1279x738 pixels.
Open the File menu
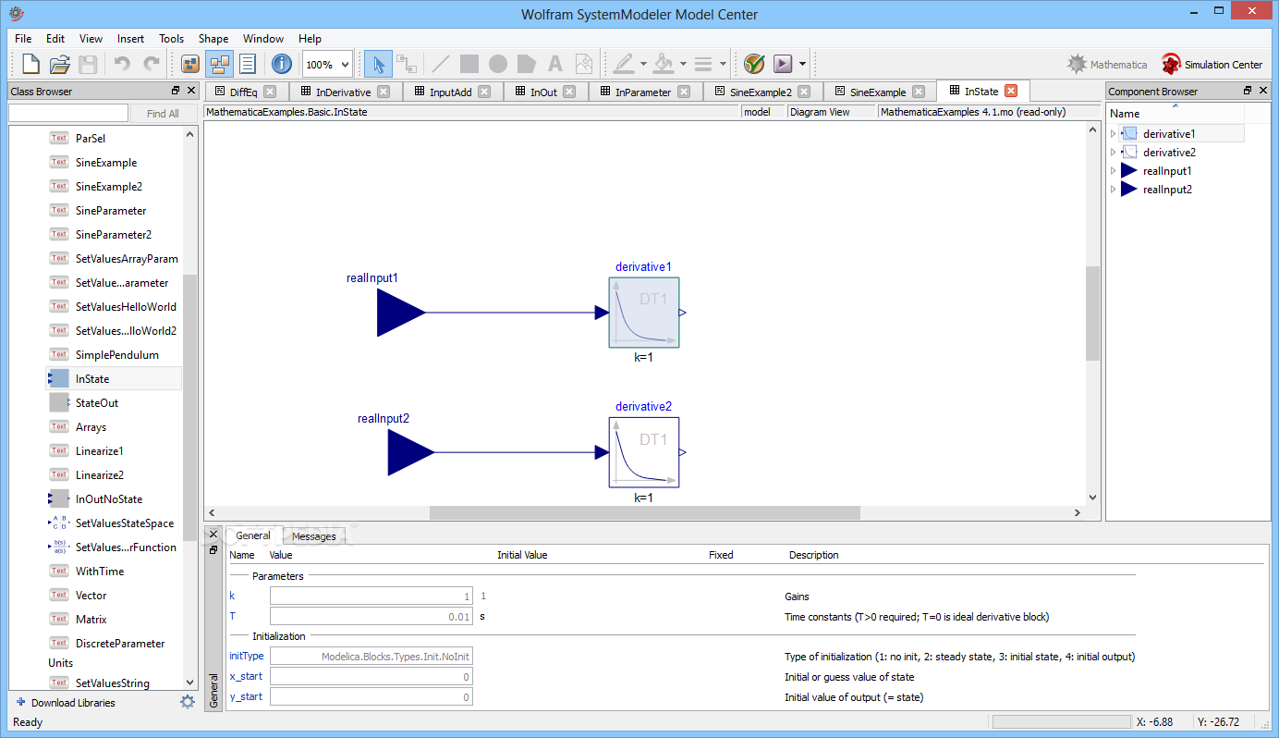pos(23,39)
